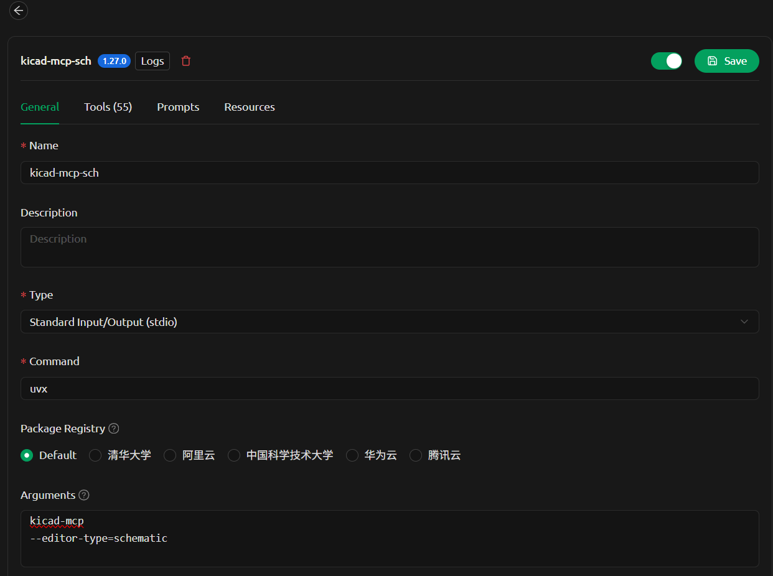Focus the Command field containing uvx
Viewport: 773px width, 576px height.
[390, 388]
